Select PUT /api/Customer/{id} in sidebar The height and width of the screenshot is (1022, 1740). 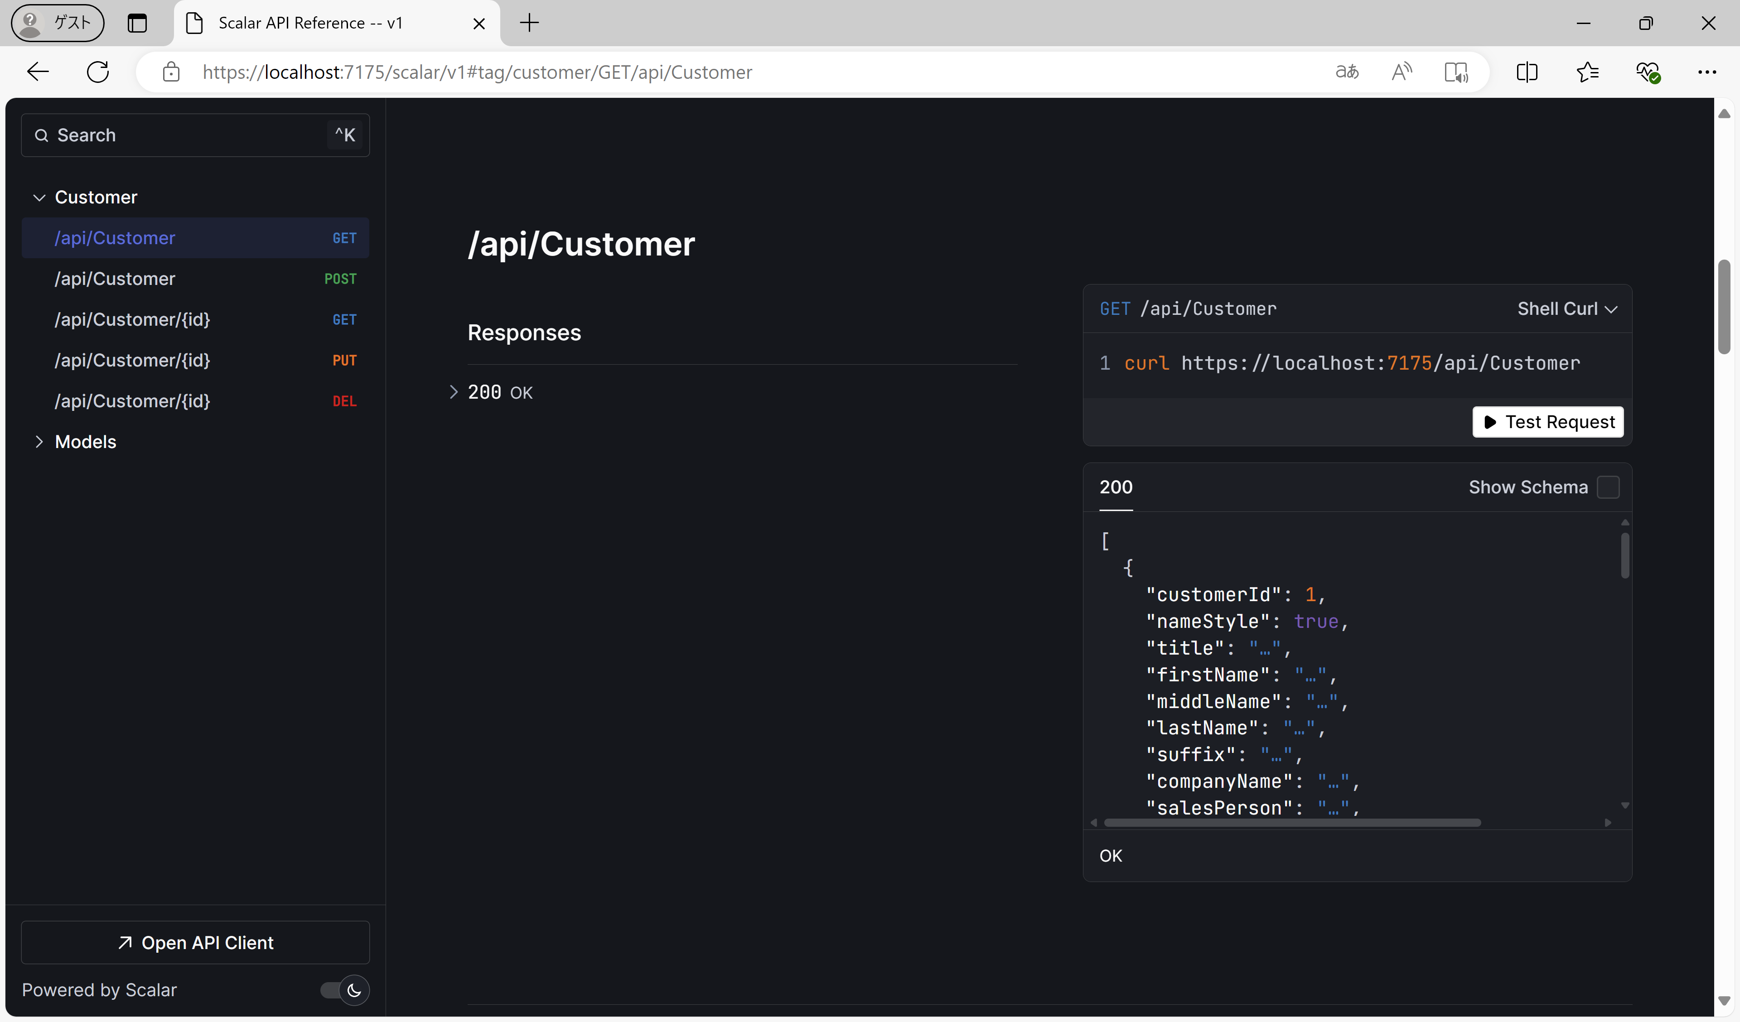[x=195, y=361]
